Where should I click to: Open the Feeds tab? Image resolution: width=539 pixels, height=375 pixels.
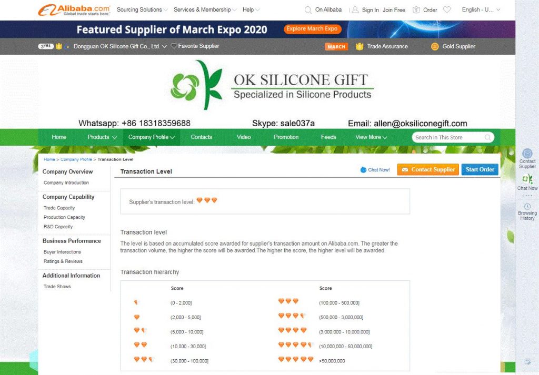click(328, 137)
